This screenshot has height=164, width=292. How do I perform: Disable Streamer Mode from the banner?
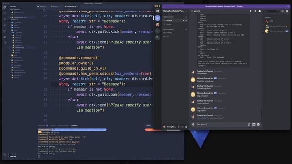240,6
